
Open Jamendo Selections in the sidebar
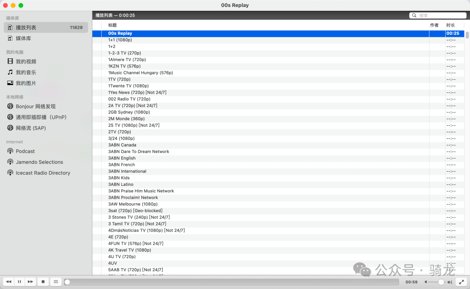pyautogui.click(x=46, y=162)
